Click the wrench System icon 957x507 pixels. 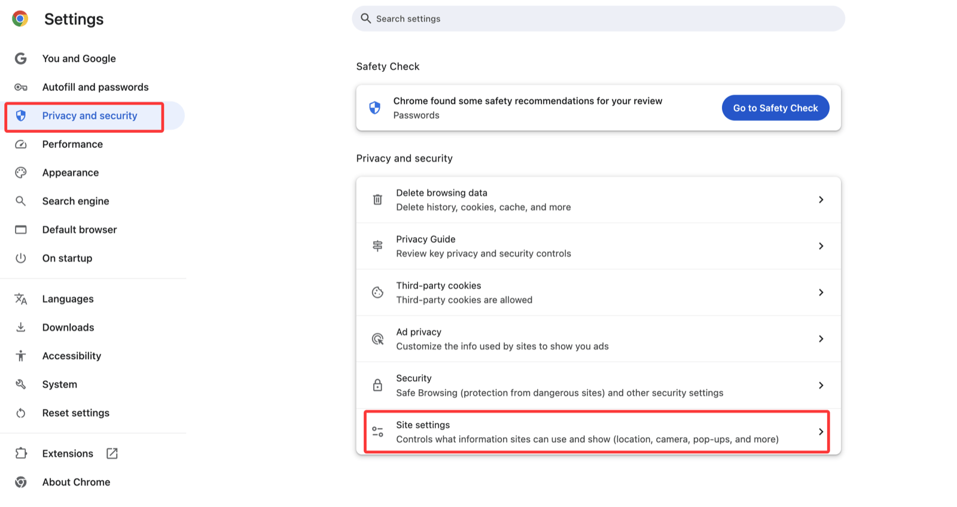(21, 384)
